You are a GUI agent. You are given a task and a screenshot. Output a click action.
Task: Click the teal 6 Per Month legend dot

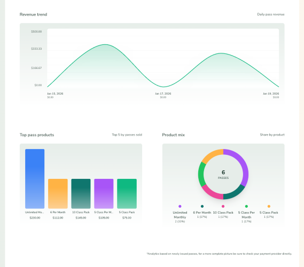(x=202, y=206)
